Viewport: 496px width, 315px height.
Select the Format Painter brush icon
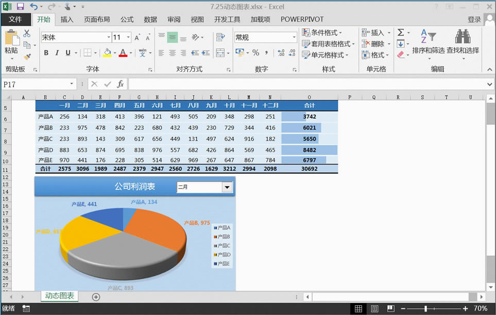point(28,56)
